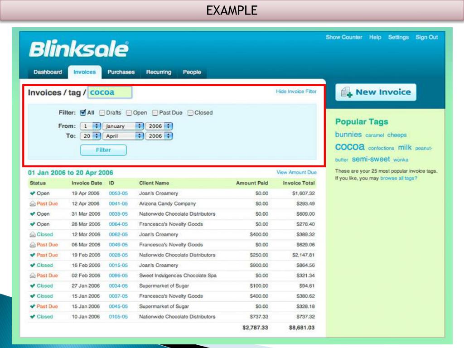
Task: Click the semi-sweet popular tag
Action: click(x=371, y=159)
